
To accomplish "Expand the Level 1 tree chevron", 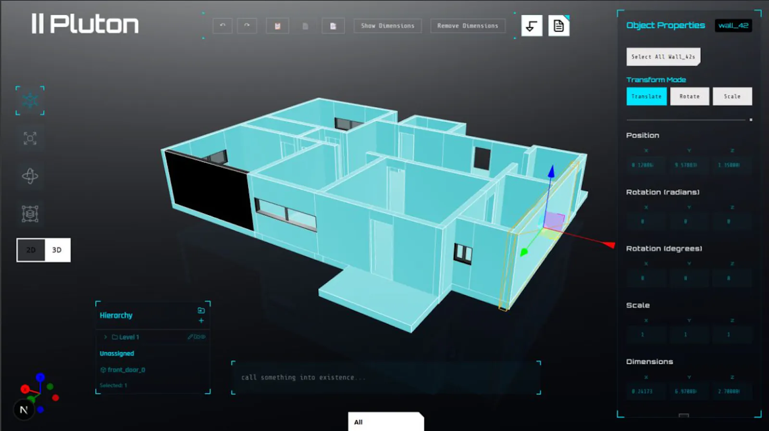I will (105, 337).
